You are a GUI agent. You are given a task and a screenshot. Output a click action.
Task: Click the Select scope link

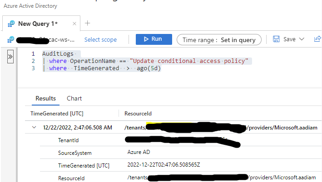(100, 39)
